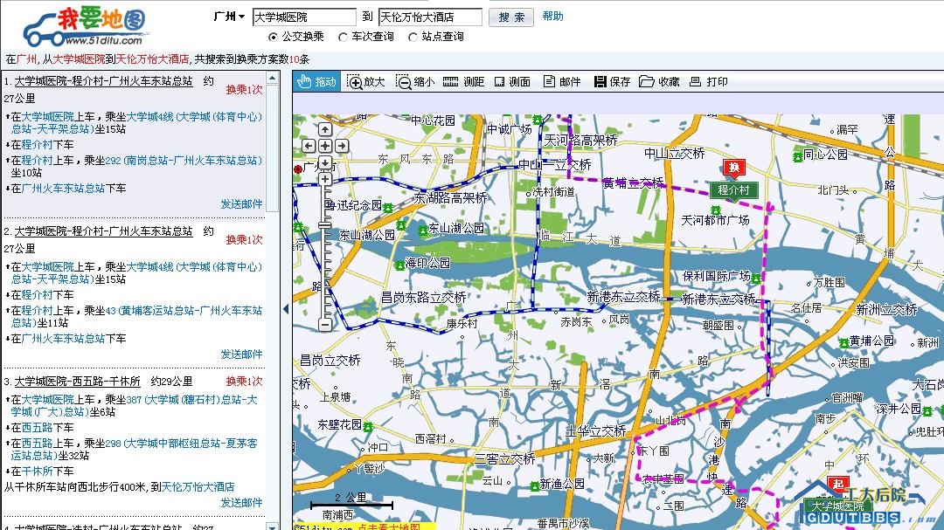Viewport: 944px width, 530px height.
Task: Activate the 放大 zoom-in tool
Action: [366, 81]
